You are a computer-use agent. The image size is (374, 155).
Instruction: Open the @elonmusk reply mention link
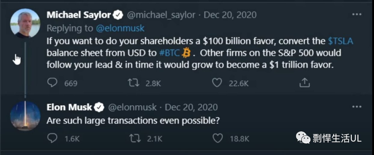point(120,28)
